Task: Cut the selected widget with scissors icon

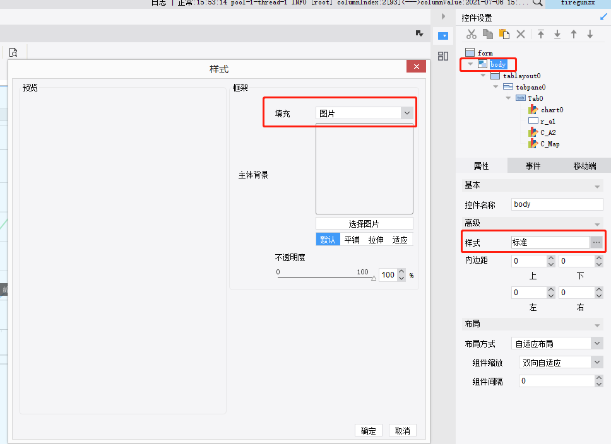Action: pos(472,34)
